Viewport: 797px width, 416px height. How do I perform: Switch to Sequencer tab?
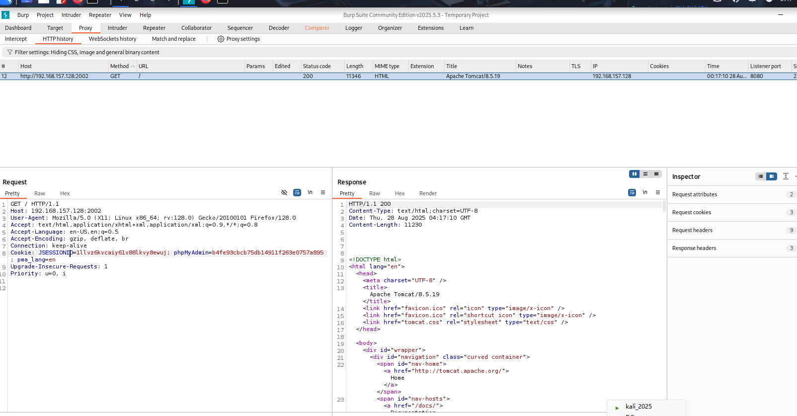pyautogui.click(x=240, y=28)
